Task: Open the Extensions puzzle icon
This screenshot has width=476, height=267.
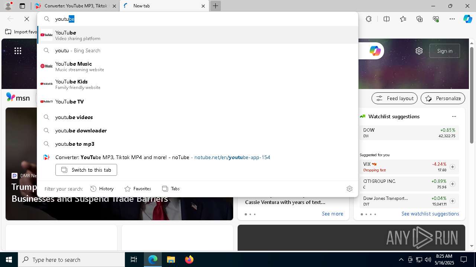Action: [x=369, y=19]
